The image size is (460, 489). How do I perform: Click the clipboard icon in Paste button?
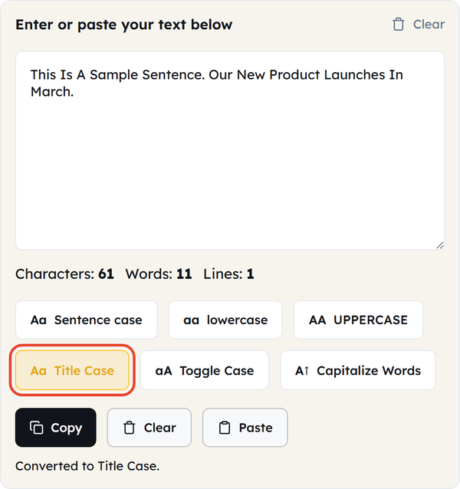click(225, 428)
